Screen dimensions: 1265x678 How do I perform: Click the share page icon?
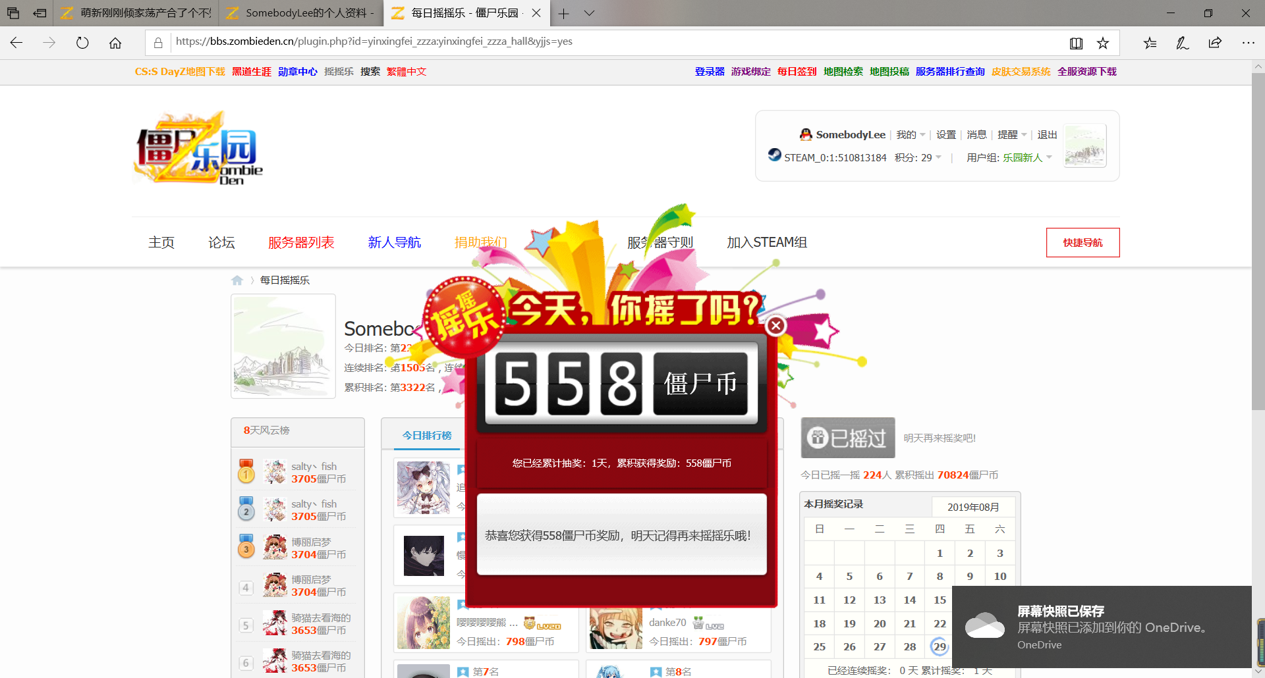click(1215, 43)
